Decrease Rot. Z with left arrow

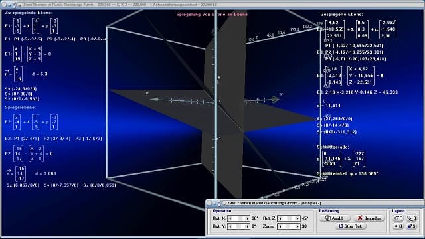280,218
